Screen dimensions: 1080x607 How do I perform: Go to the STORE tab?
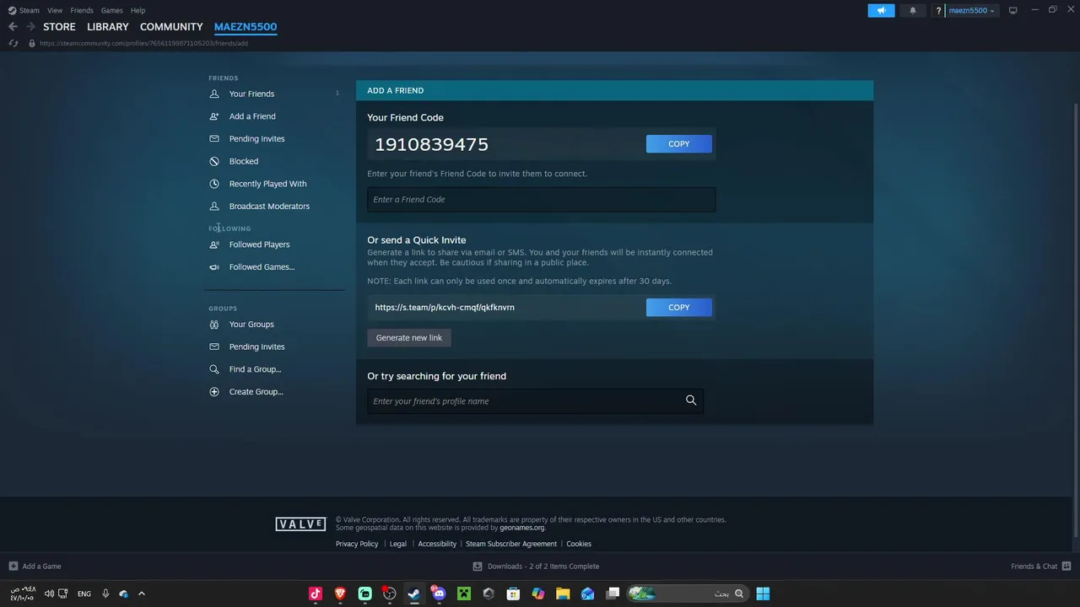click(59, 27)
